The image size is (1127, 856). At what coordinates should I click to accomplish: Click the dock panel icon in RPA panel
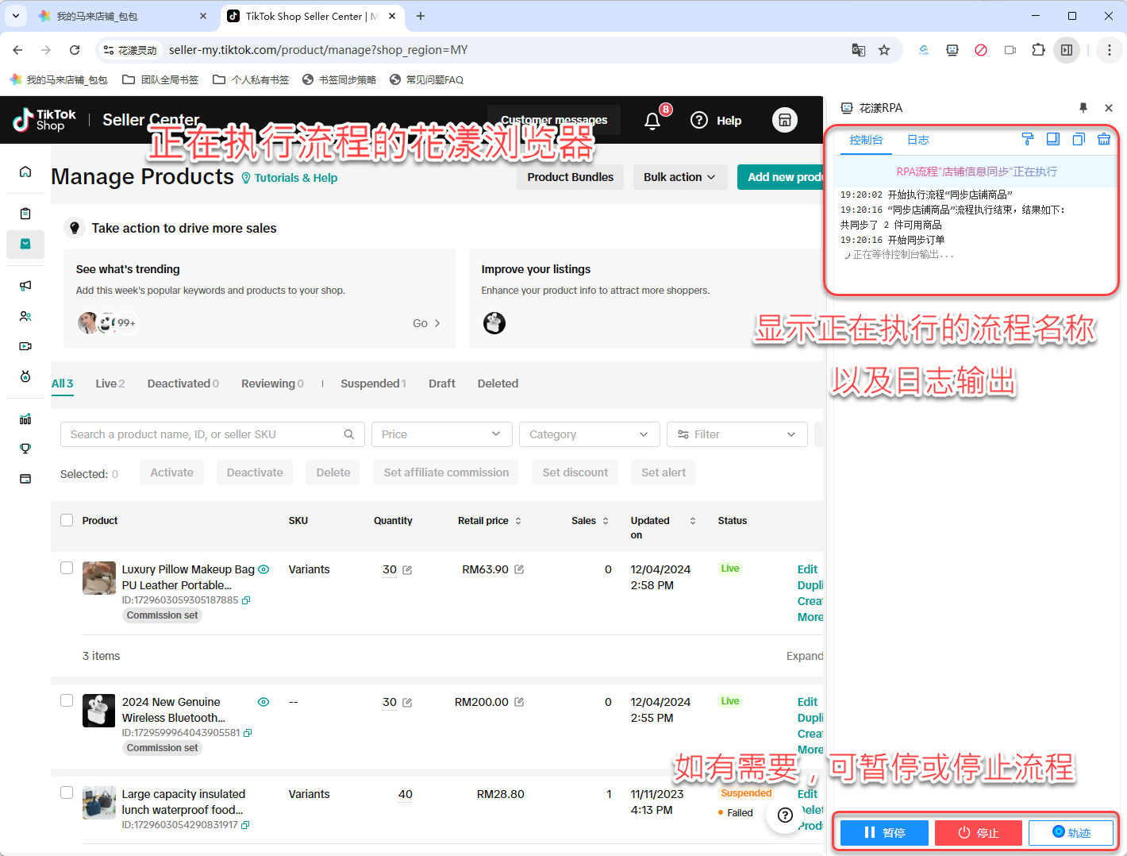(1053, 139)
